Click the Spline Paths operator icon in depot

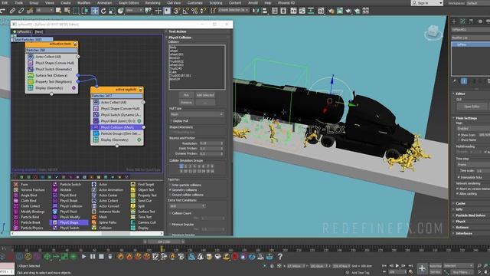click(x=94, y=222)
